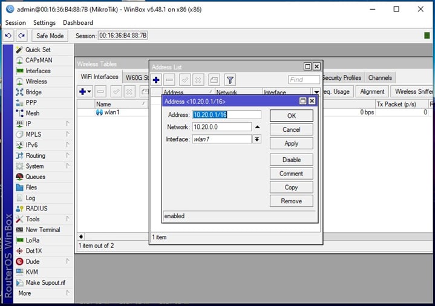
Task: Open PPP menu
Action: pyautogui.click(x=31, y=102)
